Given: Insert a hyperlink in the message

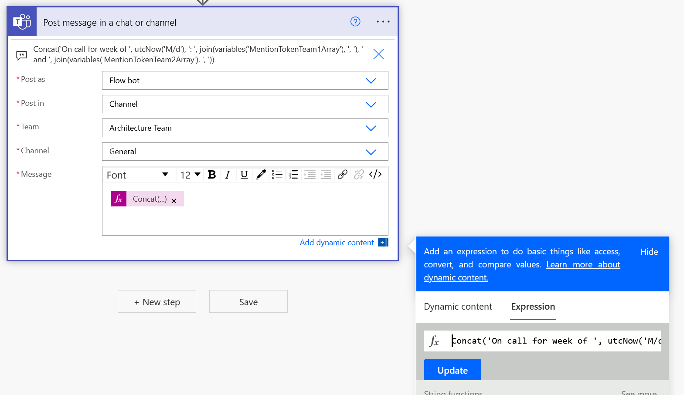Looking at the screenshot, I should tap(343, 175).
